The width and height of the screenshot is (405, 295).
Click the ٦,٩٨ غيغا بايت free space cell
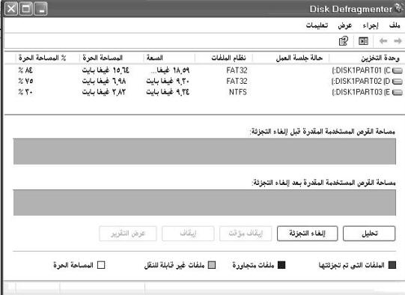click(x=104, y=82)
